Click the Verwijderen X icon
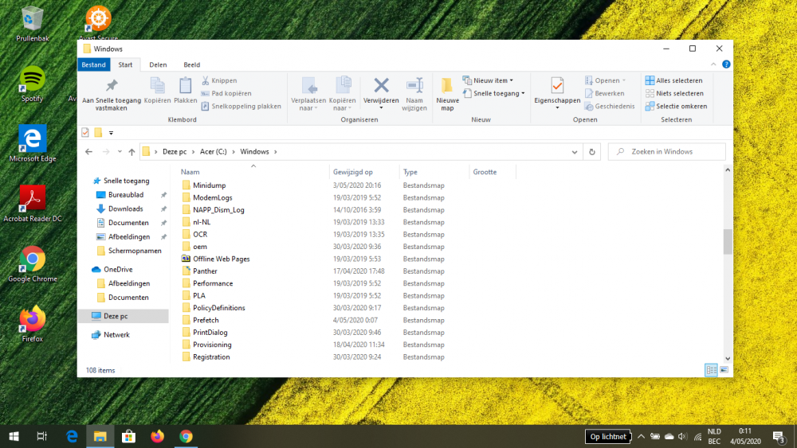The width and height of the screenshot is (797, 448). point(381,85)
